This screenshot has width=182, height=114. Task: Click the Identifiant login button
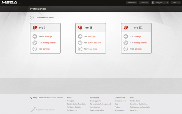pyautogui.click(x=132, y=3)
